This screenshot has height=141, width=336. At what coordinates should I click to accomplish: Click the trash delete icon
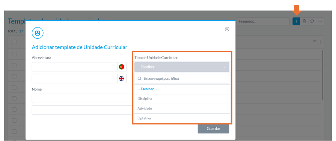(x=304, y=21)
